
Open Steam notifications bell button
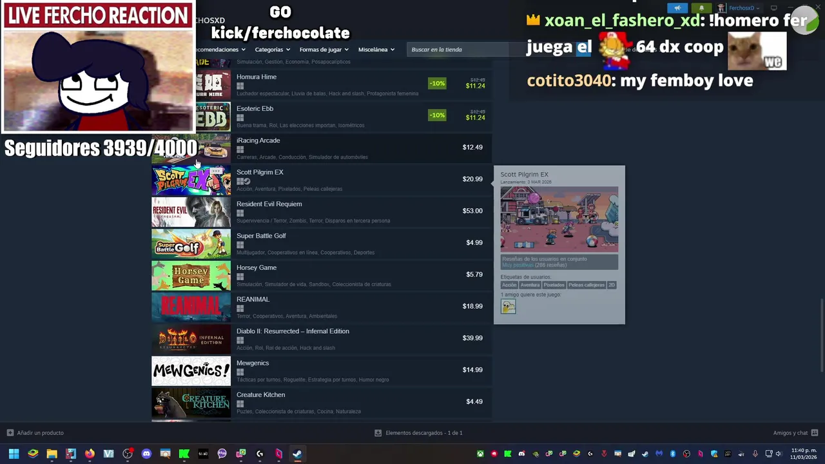coord(701,8)
